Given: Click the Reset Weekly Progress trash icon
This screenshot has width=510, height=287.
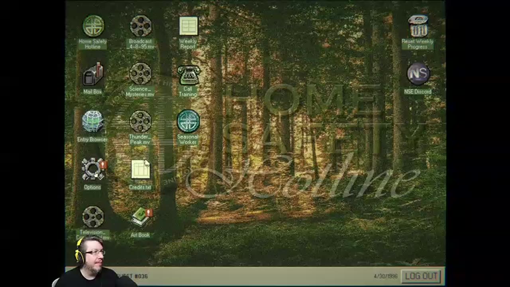Looking at the screenshot, I should coord(418,26).
